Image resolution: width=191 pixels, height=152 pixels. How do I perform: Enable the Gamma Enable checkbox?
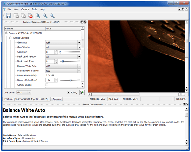click(x=47, y=85)
